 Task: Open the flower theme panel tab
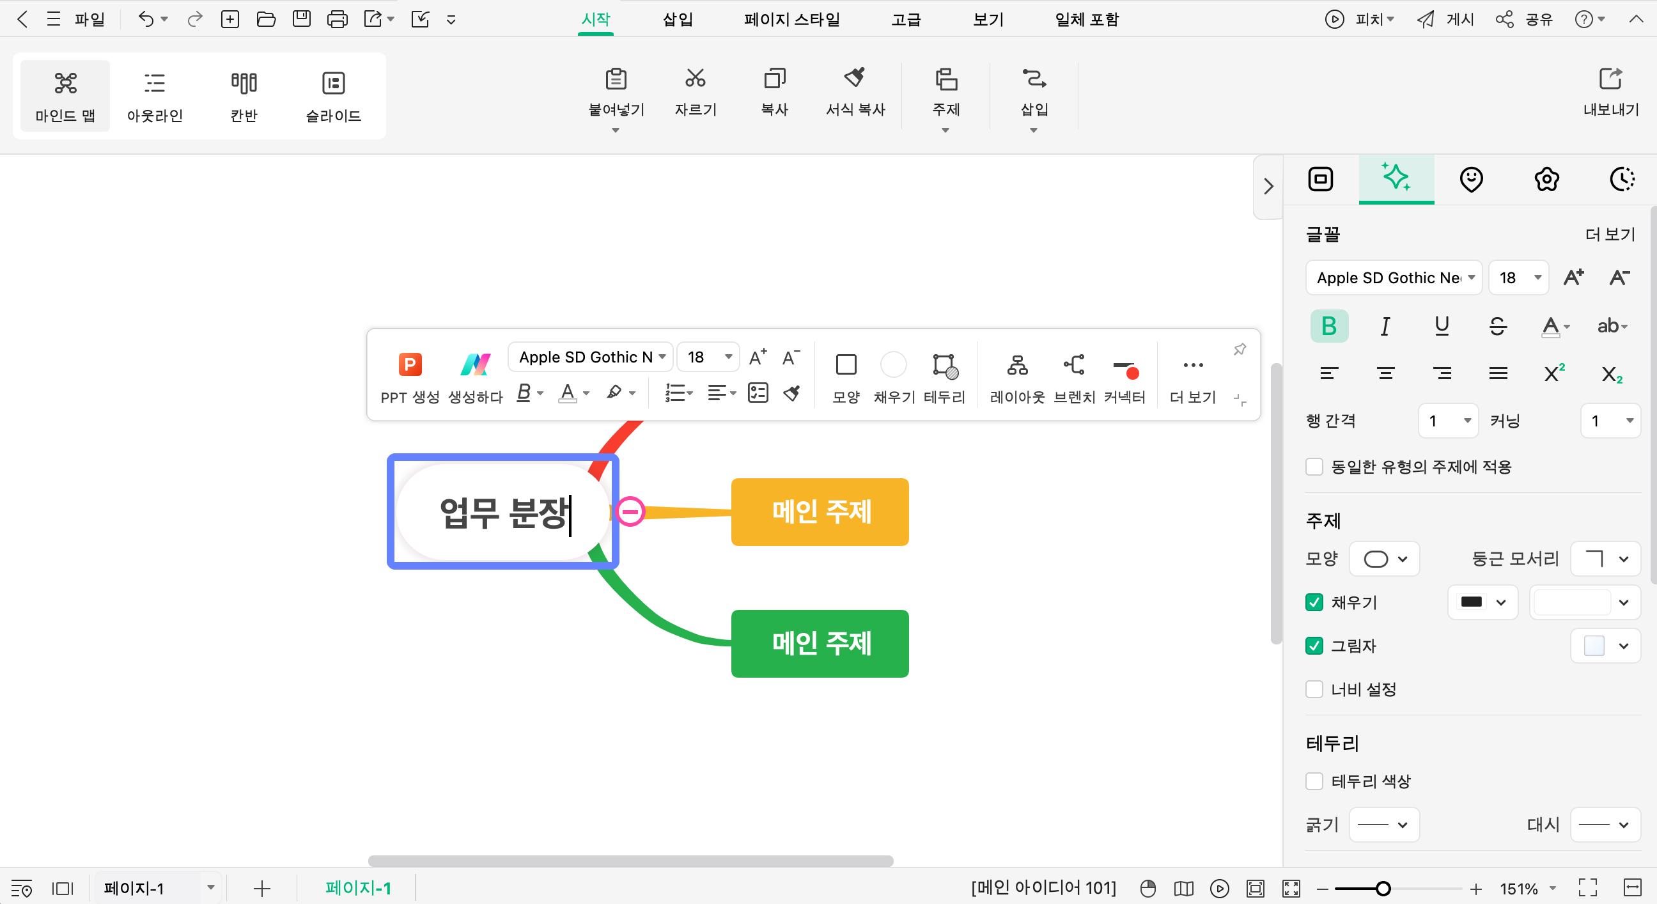(1546, 179)
